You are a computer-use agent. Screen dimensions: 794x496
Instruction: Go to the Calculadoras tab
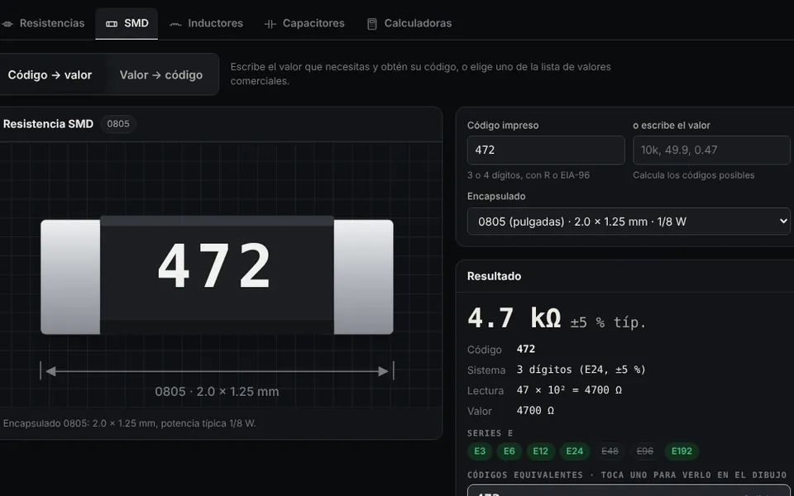tap(409, 23)
